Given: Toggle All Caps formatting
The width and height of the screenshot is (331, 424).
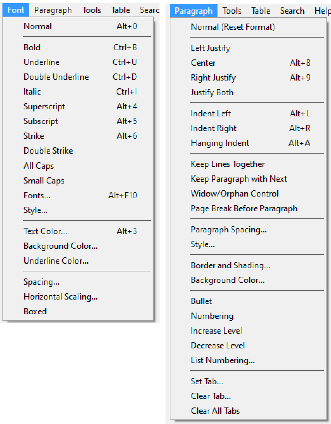Looking at the screenshot, I should [x=39, y=166].
